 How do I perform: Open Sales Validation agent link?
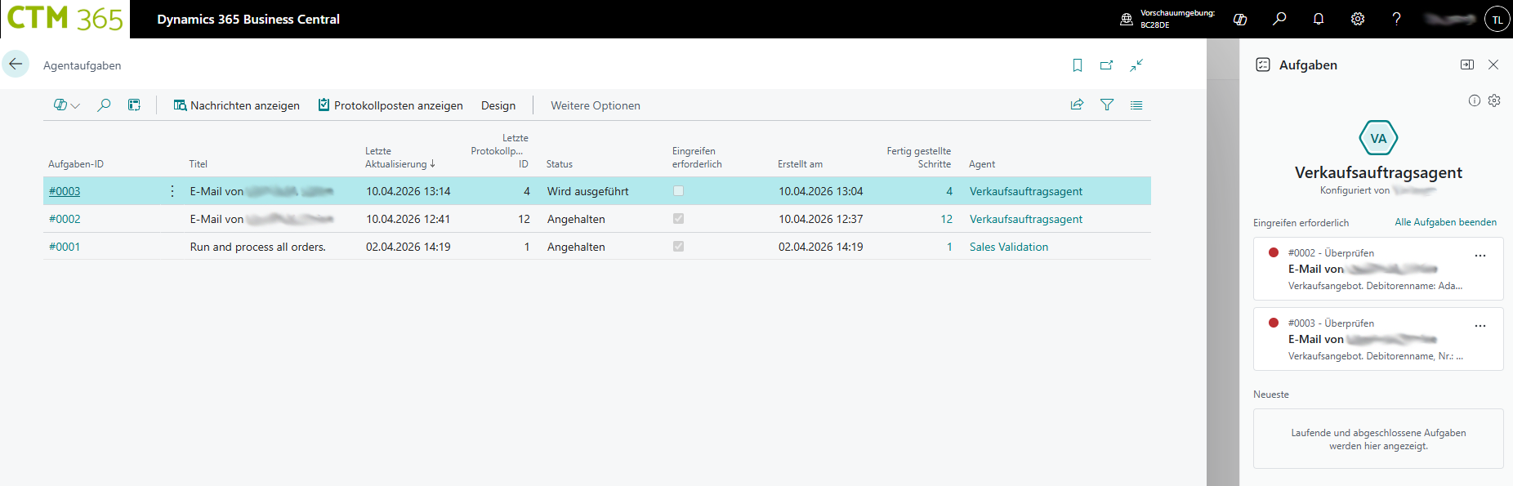click(1008, 247)
